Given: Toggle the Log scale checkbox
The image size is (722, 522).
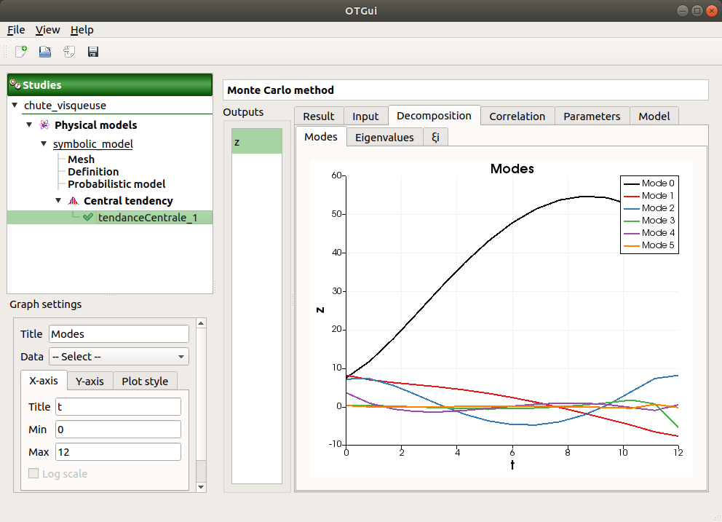Looking at the screenshot, I should 34,474.
